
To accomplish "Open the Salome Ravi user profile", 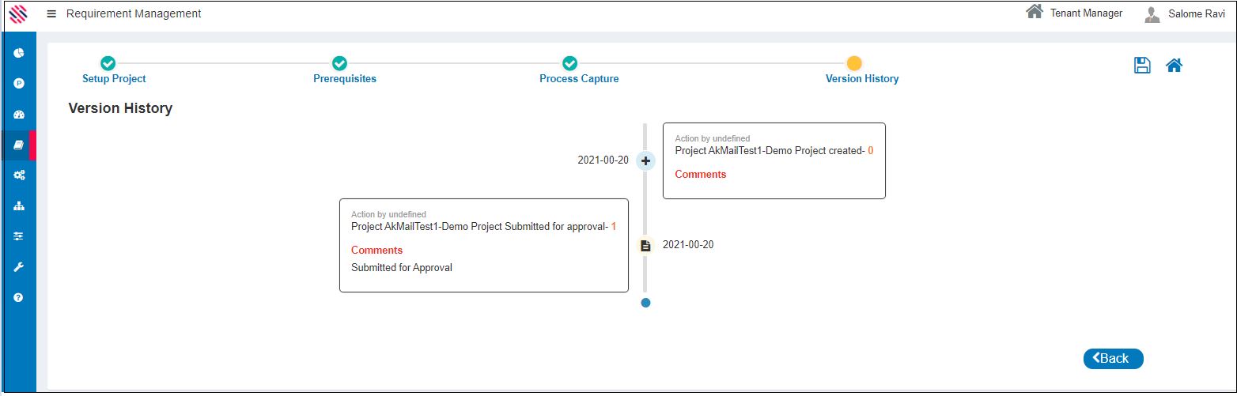I will point(1185,14).
